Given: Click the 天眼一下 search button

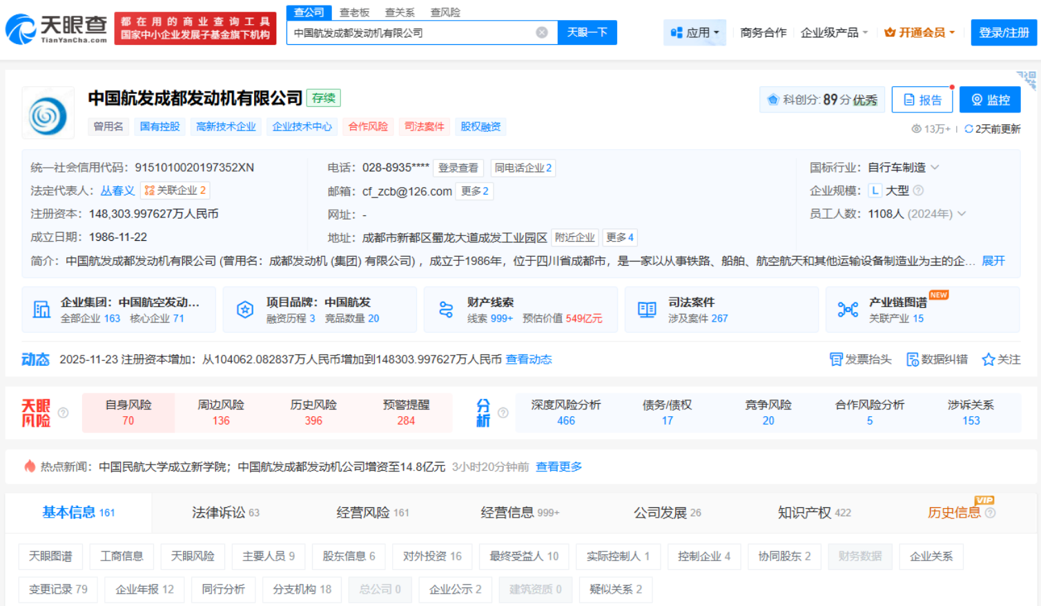Looking at the screenshot, I should tap(587, 32).
